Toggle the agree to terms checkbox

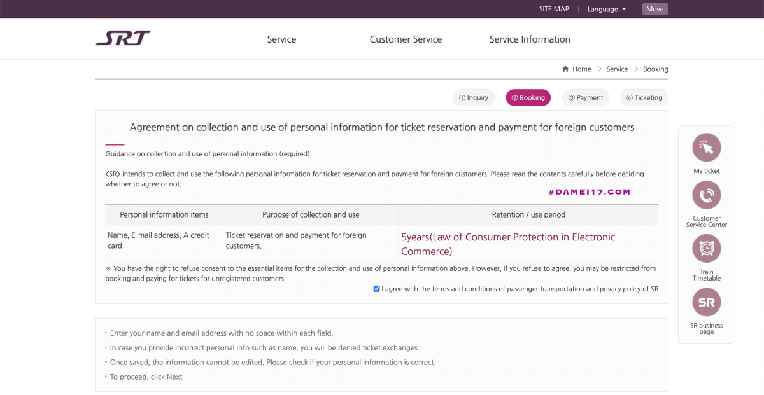tap(377, 289)
